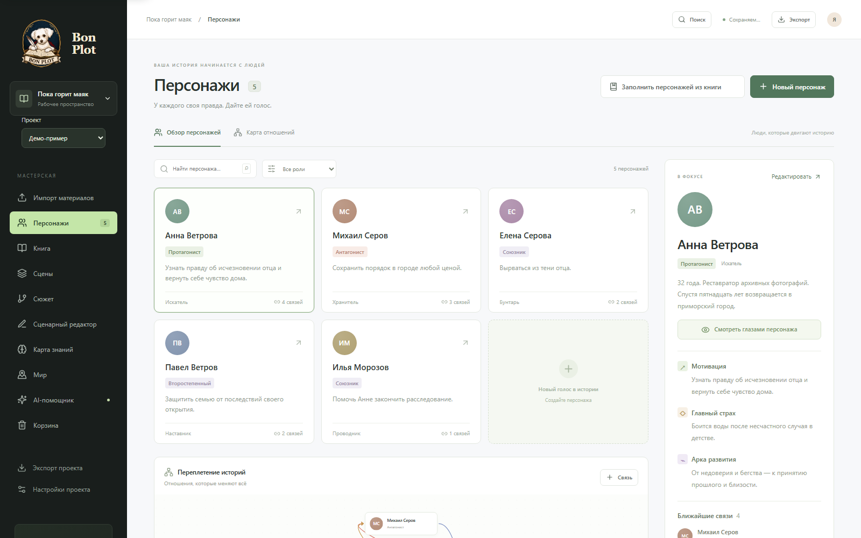Click the Bon Plot dog logo
861x538 pixels.
coord(41,43)
